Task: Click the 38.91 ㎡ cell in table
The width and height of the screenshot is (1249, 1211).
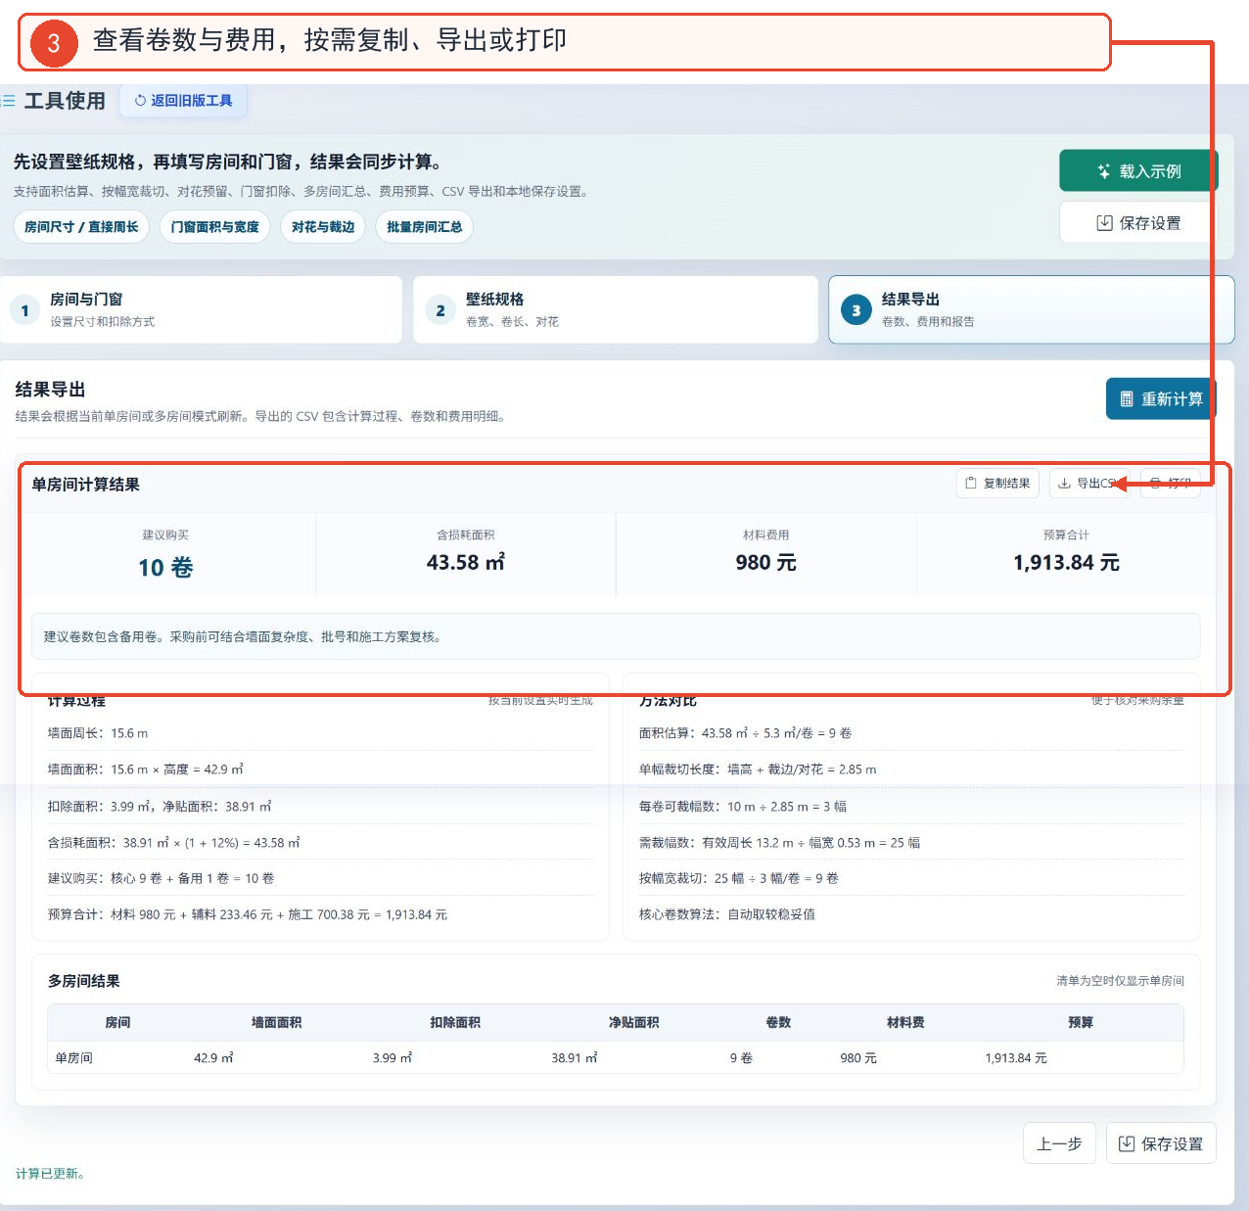Action: point(575,1058)
